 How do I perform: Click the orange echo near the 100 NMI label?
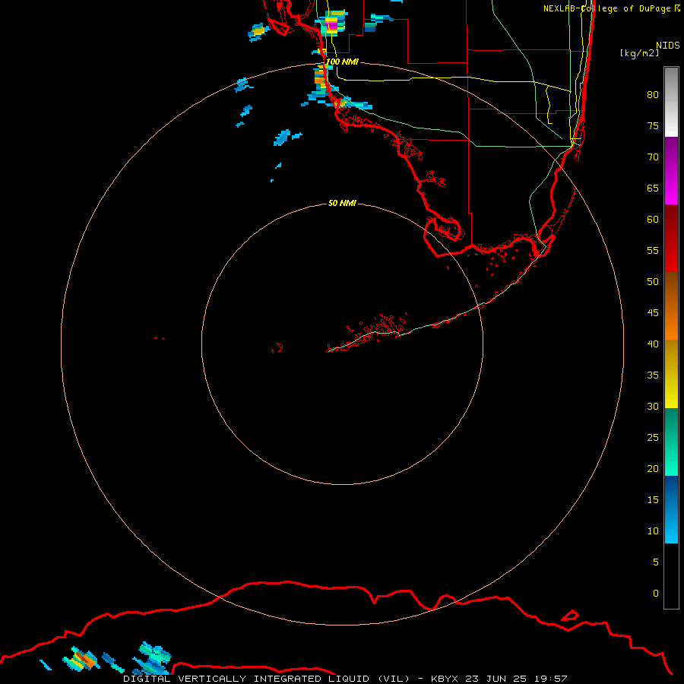(x=321, y=79)
